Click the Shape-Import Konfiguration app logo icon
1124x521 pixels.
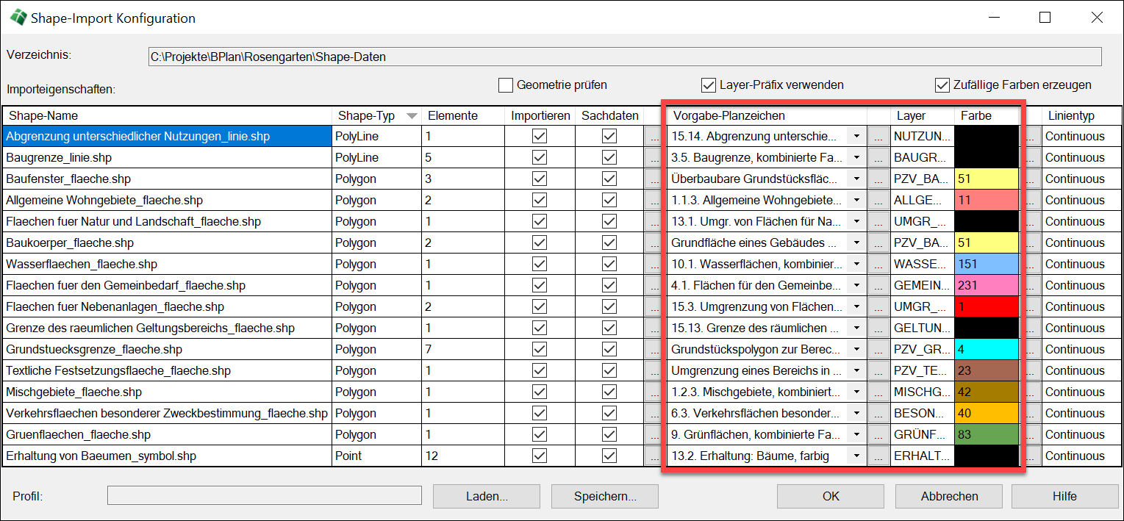(x=18, y=18)
